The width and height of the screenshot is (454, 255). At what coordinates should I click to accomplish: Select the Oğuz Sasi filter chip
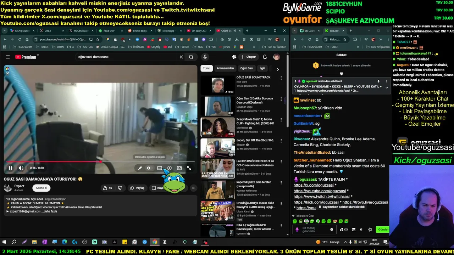coord(247,68)
